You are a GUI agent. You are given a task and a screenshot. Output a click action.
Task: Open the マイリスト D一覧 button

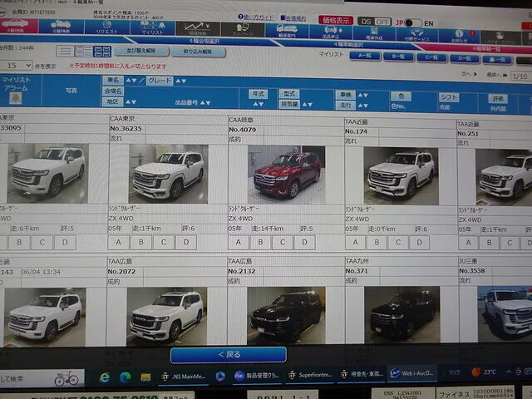click(x=464, y=59)
